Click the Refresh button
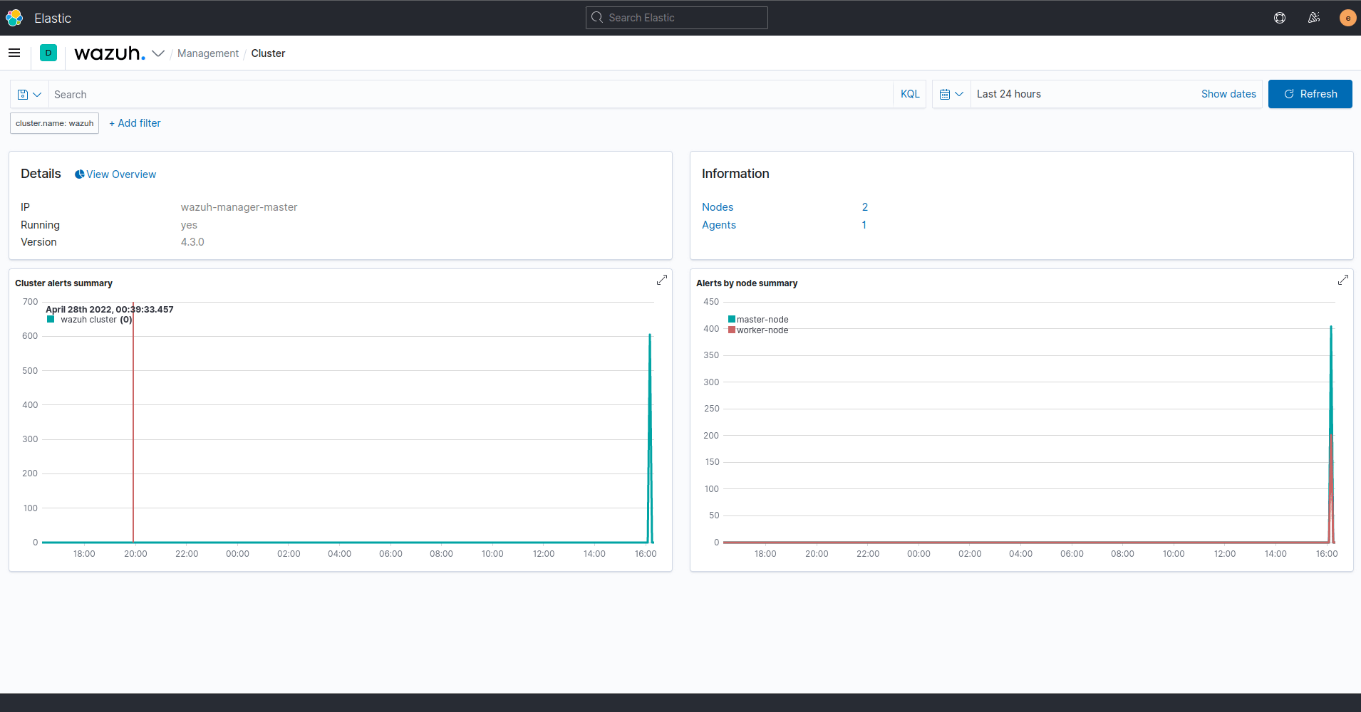The width and height of the screenshot is (1361, 712). point(1310,93)
